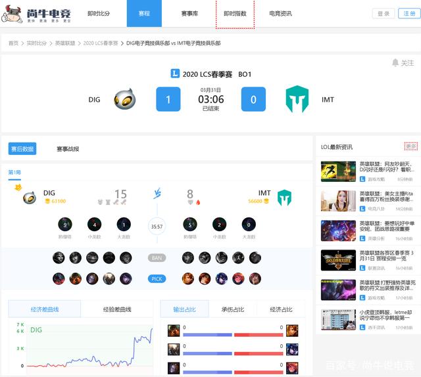Open 2020 LCS春季赛 breadcrumb link
The image size is (421, 377).
(x=101, y=43)
